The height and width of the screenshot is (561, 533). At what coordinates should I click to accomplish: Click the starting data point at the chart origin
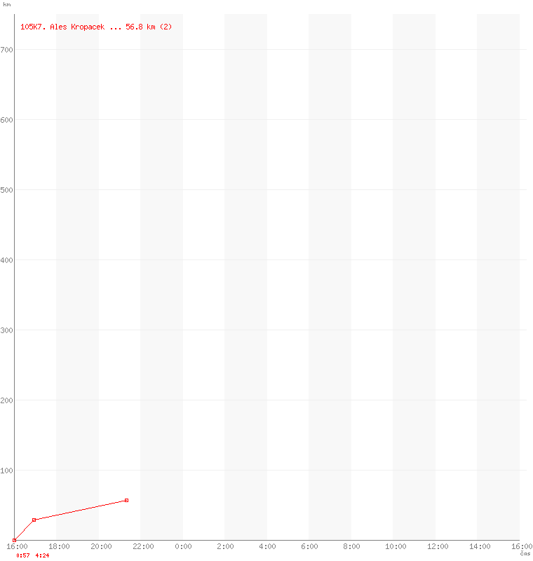(15, 540)
